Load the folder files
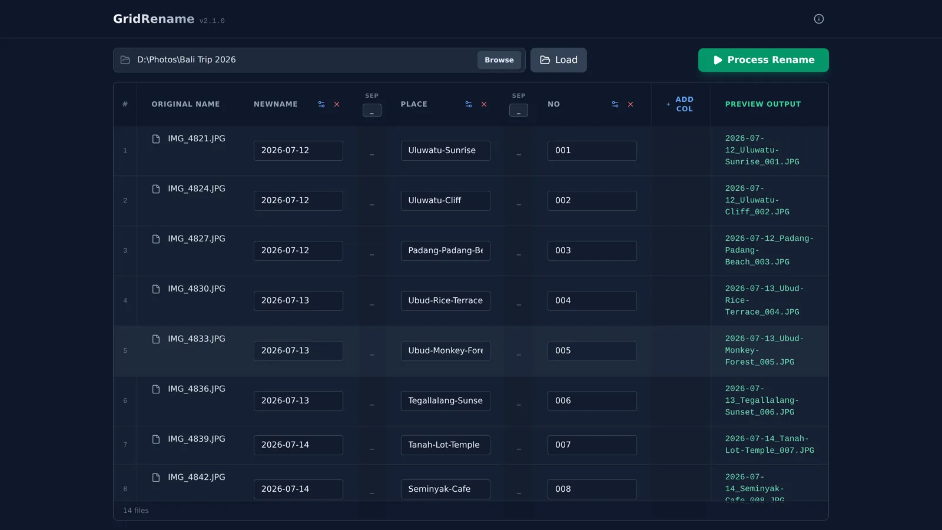Screen dimensions: 942x530 click(559, 60)
